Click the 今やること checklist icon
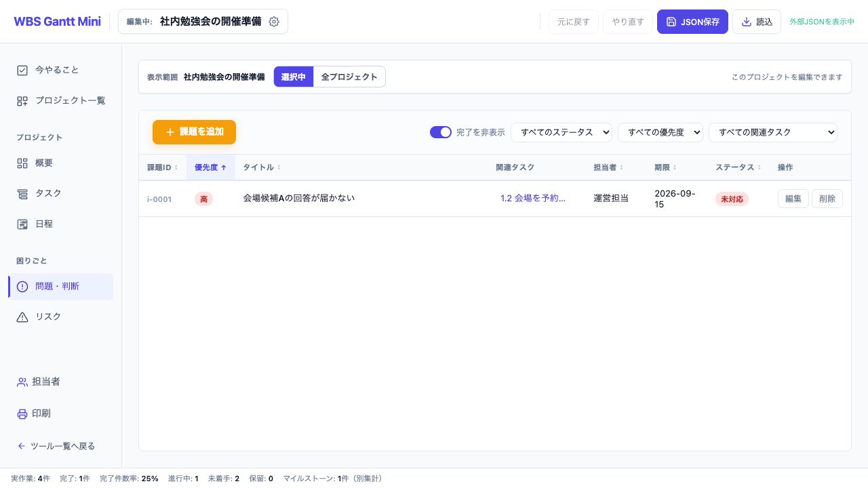This screenshot has width=868, height=488. (x=22, y=70)
